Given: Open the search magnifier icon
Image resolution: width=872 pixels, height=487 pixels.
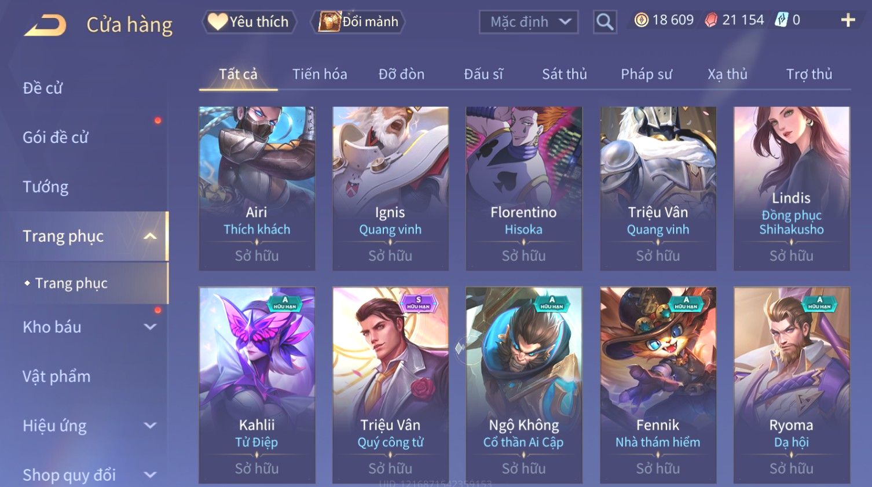Looking at the screenshot, I should click(x=604, y=22).
